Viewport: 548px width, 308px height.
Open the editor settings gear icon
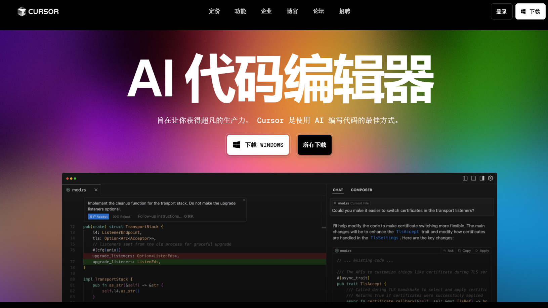pos(491,178)
